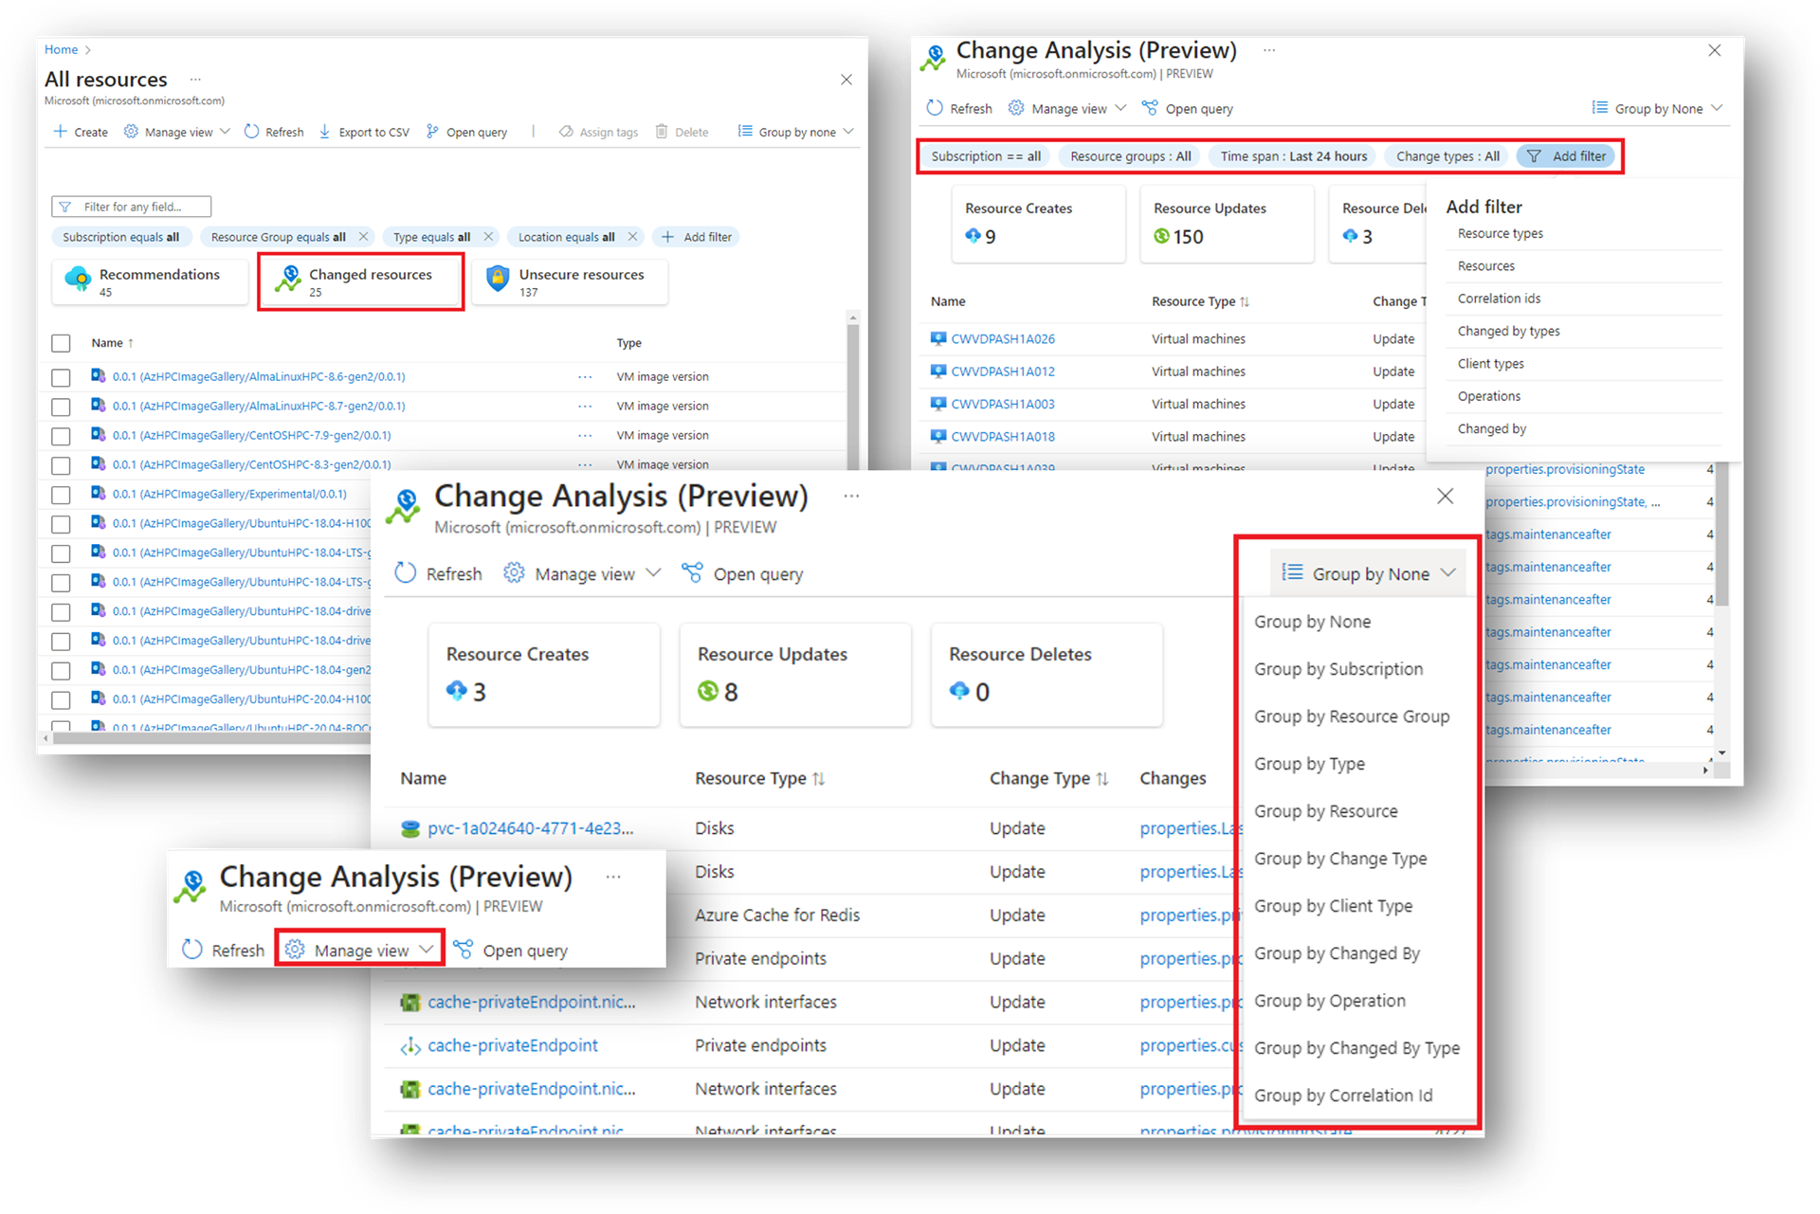
Task: Click Open query icon in center Change Analysis window
Action: [693, 573]
